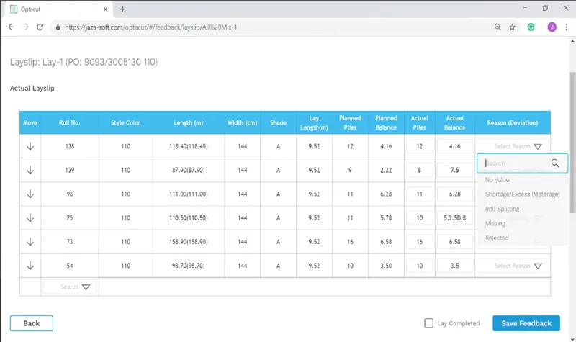Image resolution: width=576 pixels, height=342 pixels.
Task: Edit Actual Balance field showing 6.28
Action: tap(455, 194)
